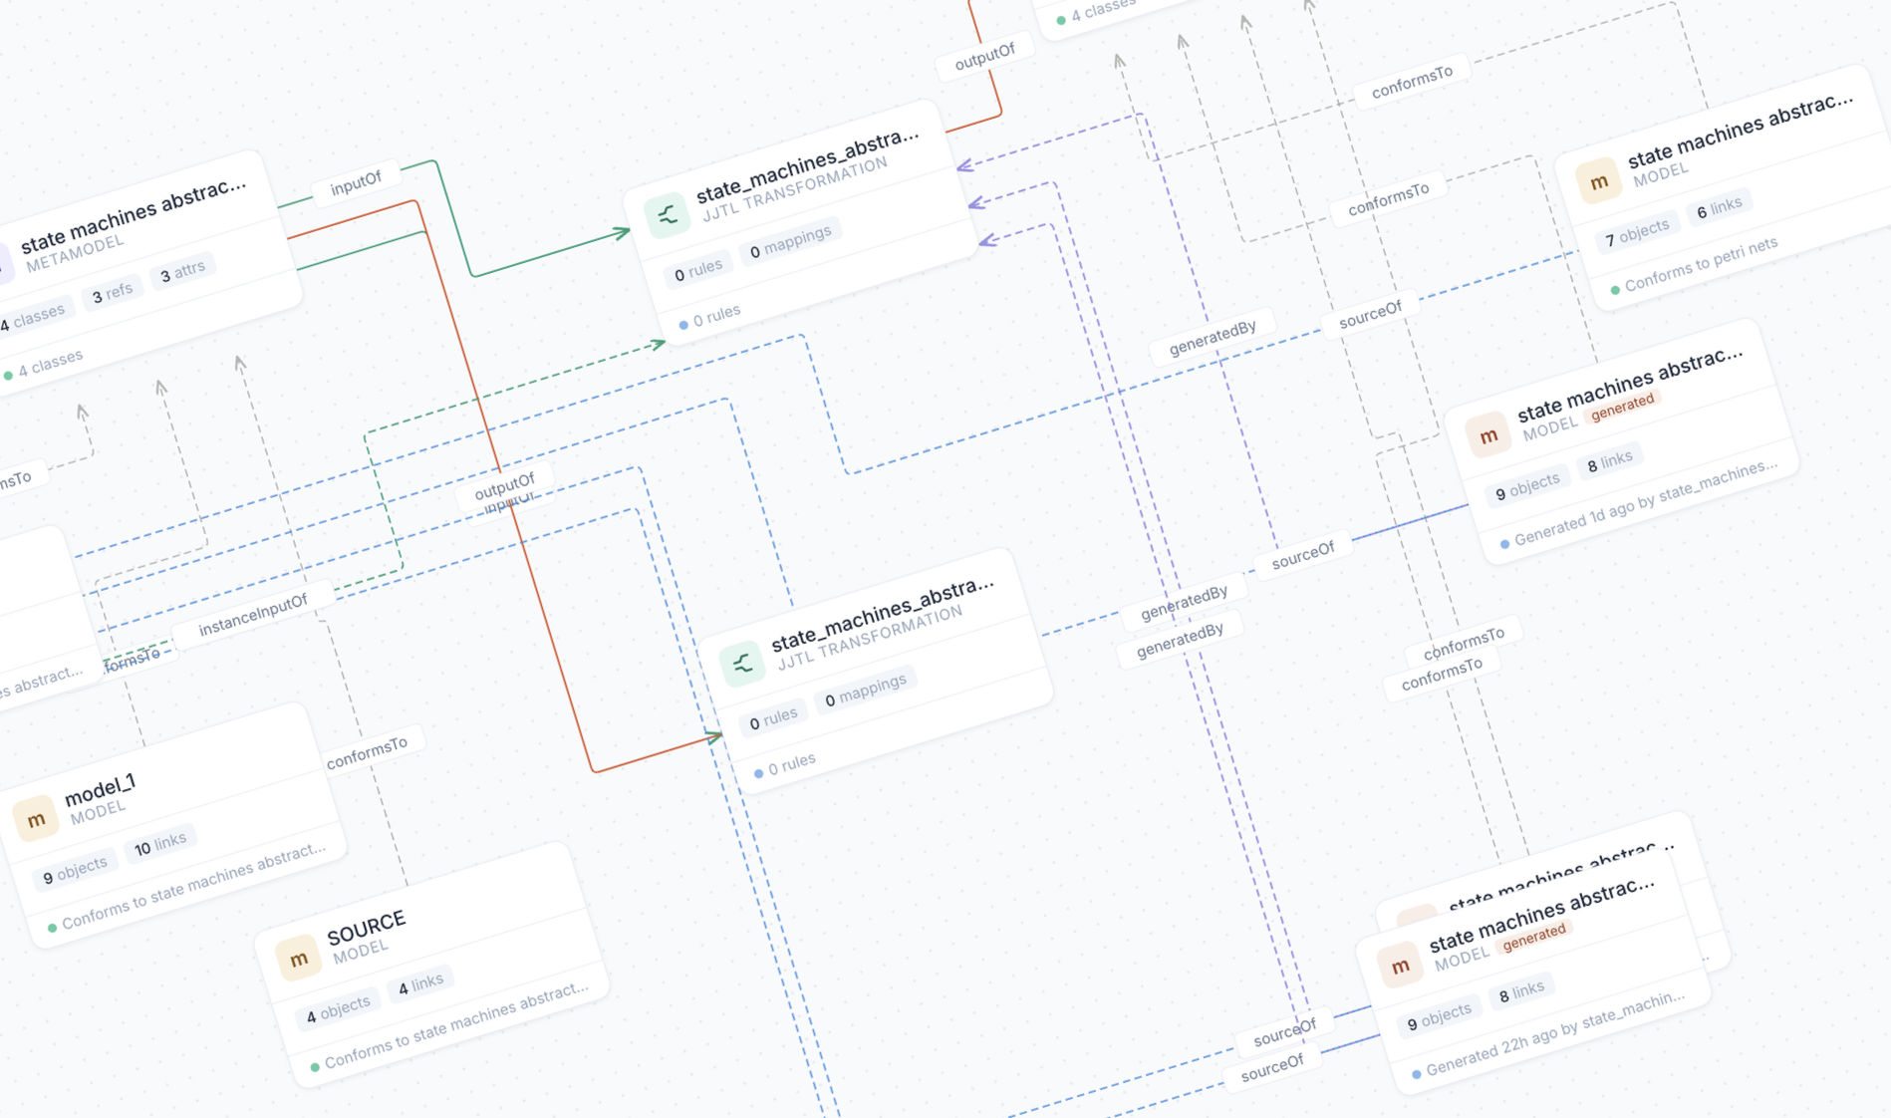Click the model icon on the top-right MODEL card
Screen dimensions: 1891x1118
1598,181
